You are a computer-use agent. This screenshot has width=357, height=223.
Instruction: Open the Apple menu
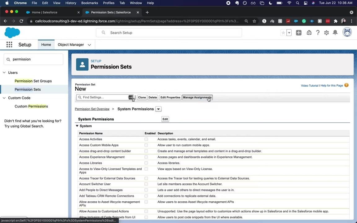pos(7,3)
